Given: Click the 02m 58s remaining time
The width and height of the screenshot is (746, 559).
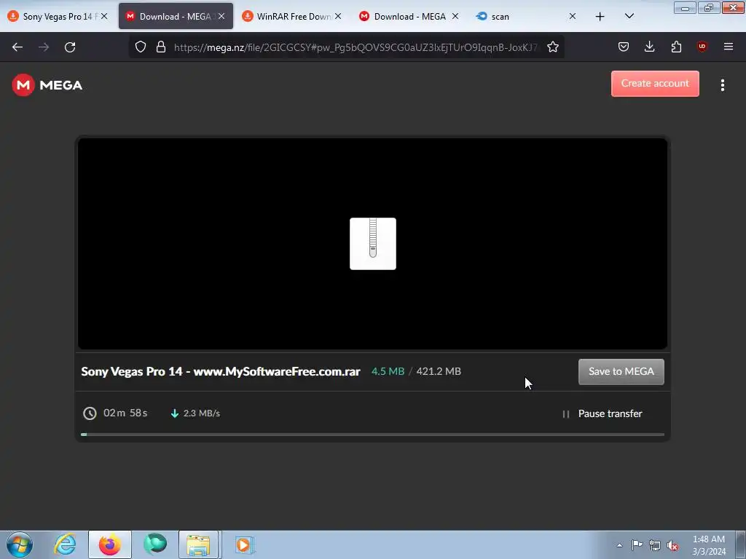Looking at the screenshot, I should click(x=125, y=413).
